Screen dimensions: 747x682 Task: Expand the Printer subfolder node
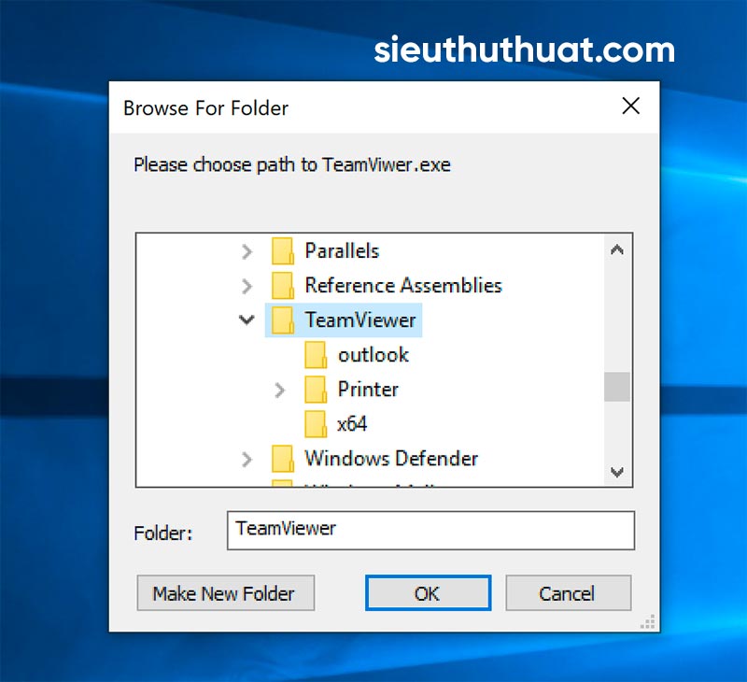279,390
